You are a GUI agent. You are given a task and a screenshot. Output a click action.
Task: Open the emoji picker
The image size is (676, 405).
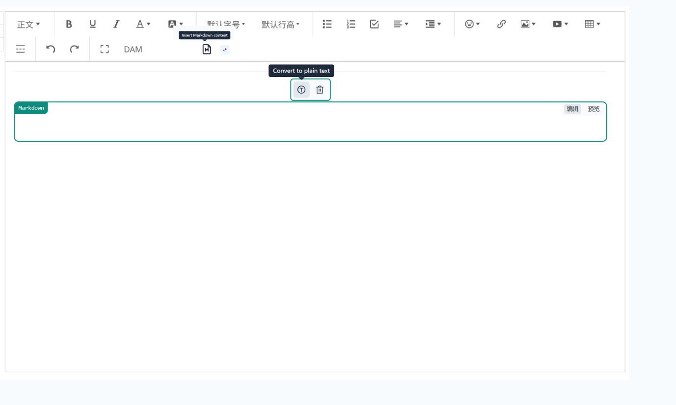[x=472, y=24]
